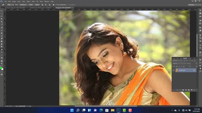Click the Background layer thumbnail
The height and width of the screenshot is (113, 202).
[176, 70]
